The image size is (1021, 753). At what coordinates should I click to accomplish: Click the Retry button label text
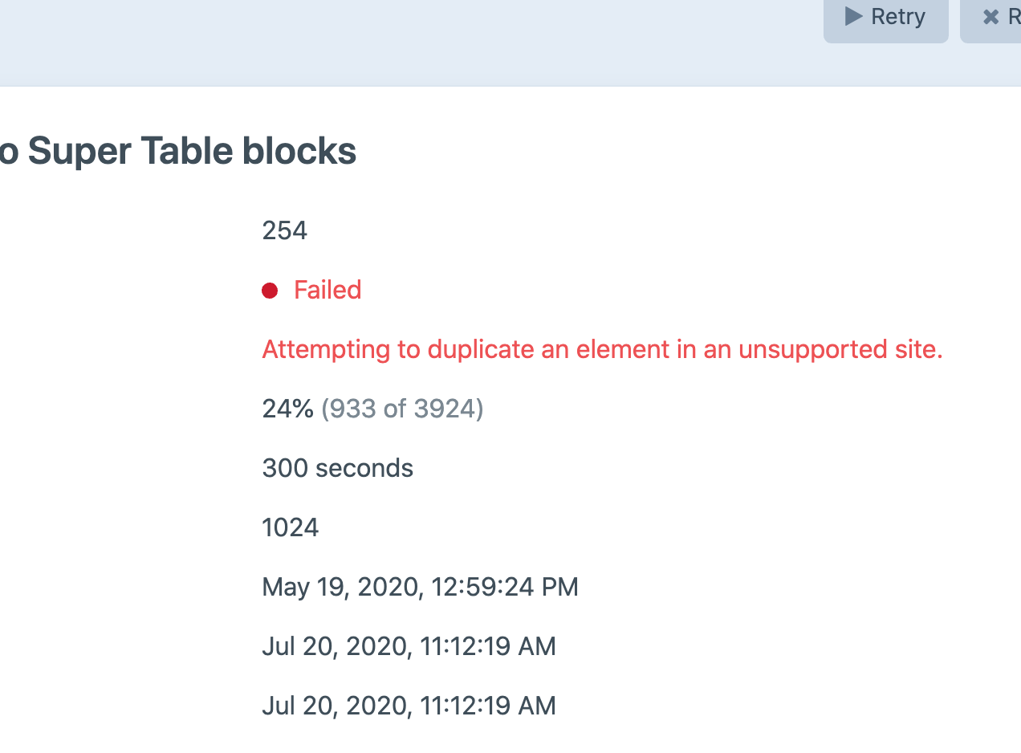[898, 16]
